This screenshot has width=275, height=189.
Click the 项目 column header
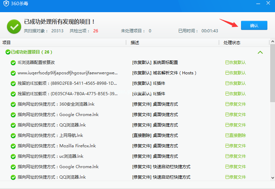pos(7,43)
